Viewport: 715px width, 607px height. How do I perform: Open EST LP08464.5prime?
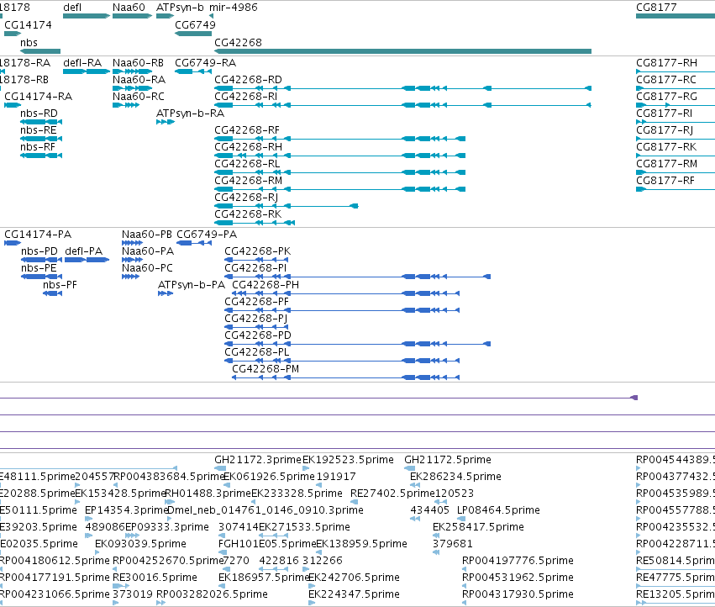(498, 510)
